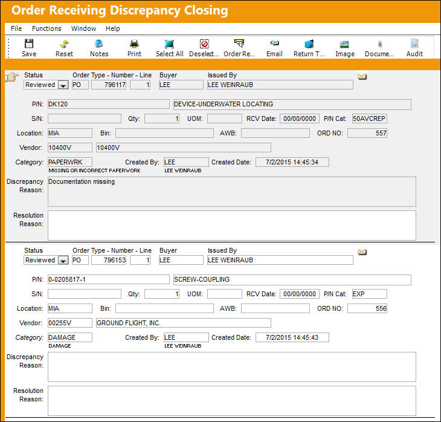Click the toolbar drag handle dots
Viewport: 441px width, 422px height.
click(8, 48)
